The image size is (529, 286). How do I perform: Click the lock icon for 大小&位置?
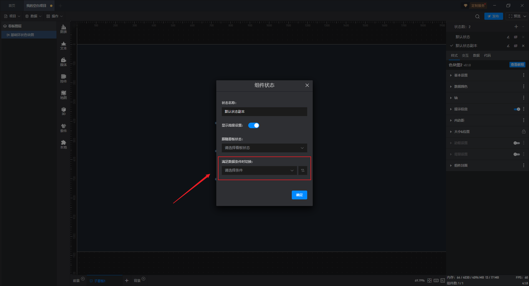pos(524,132)
